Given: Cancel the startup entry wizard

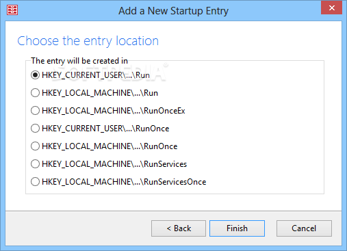Looking at the screenshot, I should pyautogui.click(x=304, y=228).
